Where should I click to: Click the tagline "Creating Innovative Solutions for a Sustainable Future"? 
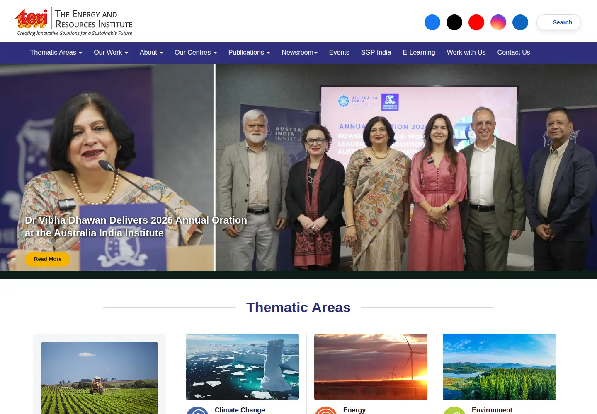pyautogui.click(x=75, y=33)
